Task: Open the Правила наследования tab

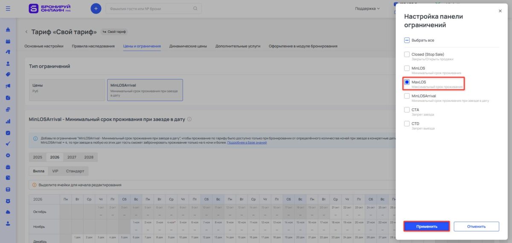Action: pos(93,46)
